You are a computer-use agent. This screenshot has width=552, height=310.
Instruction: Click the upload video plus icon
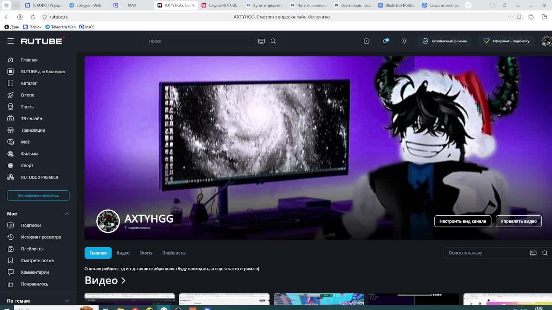click(x=367, y=41)
